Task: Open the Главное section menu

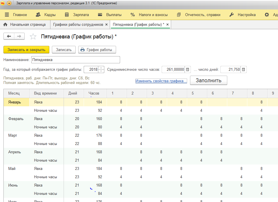Action: click(16, 15)
